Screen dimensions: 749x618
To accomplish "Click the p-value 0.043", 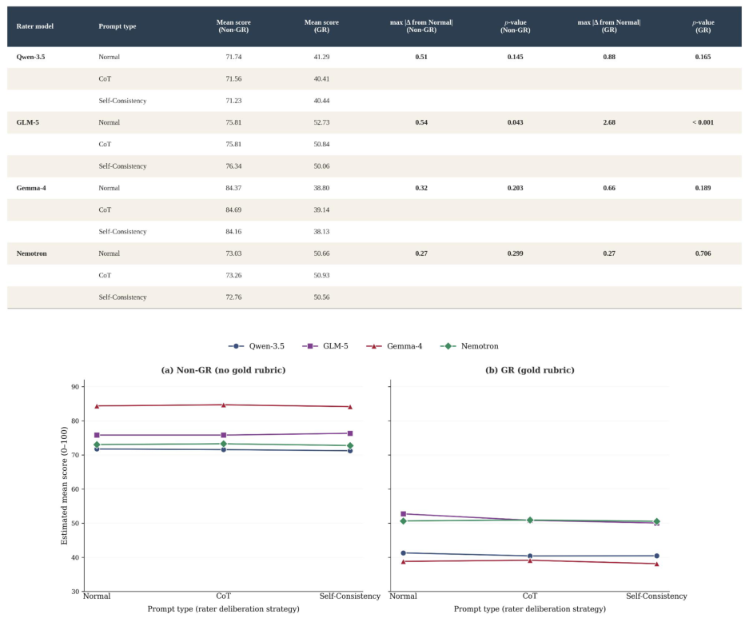I will click(516, 122).
